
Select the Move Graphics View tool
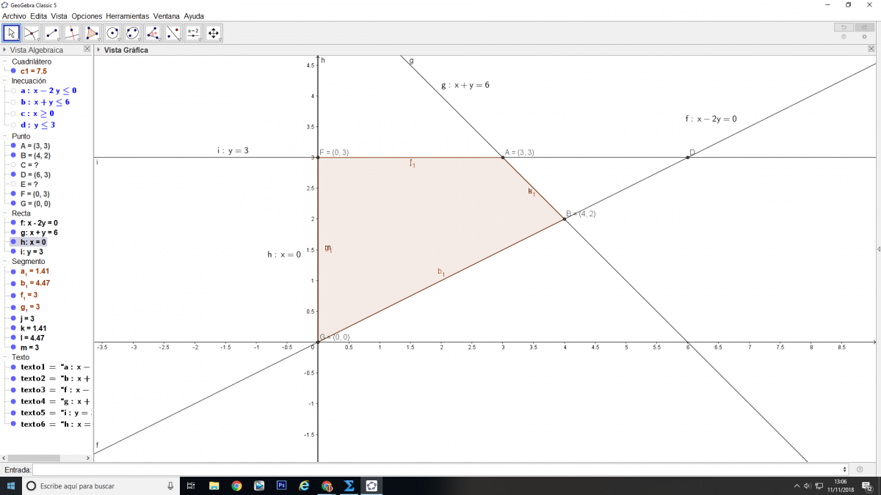(x=214, y=33)
